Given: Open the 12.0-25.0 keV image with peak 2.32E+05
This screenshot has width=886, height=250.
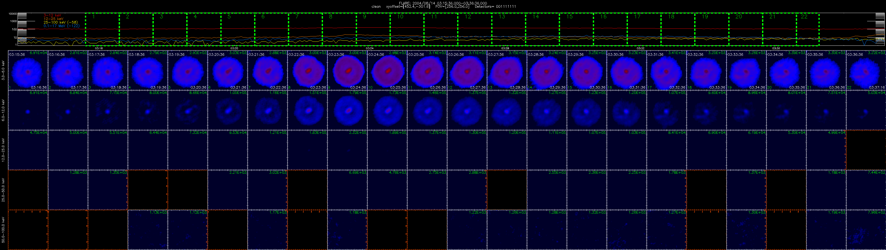Looking at the screenshot, I should (347, 150).
